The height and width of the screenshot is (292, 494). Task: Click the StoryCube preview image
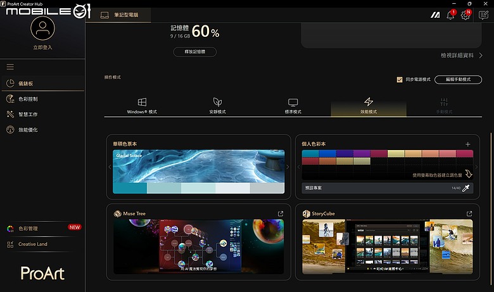(x=388, y=246)
